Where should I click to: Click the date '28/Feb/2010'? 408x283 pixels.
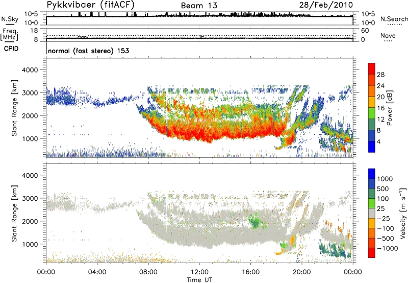[326, 5]
